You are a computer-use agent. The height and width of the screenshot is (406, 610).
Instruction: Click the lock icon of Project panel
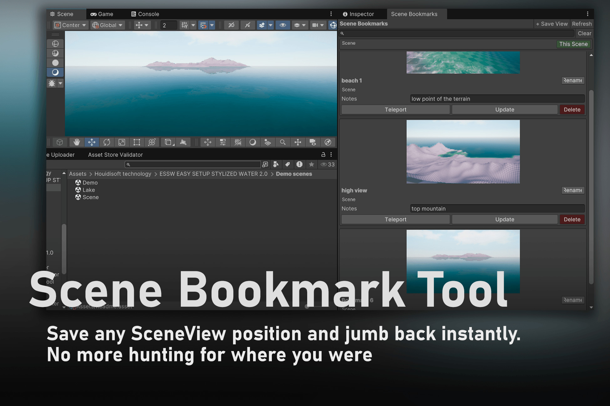pyautogui.click(x=323, y=155)
